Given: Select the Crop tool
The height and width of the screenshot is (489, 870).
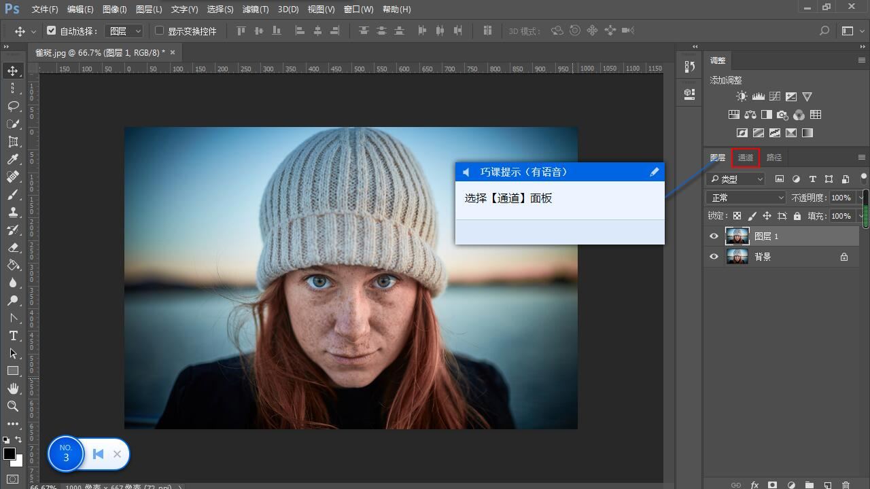Looking at the screenshot, I should (12, 141).
